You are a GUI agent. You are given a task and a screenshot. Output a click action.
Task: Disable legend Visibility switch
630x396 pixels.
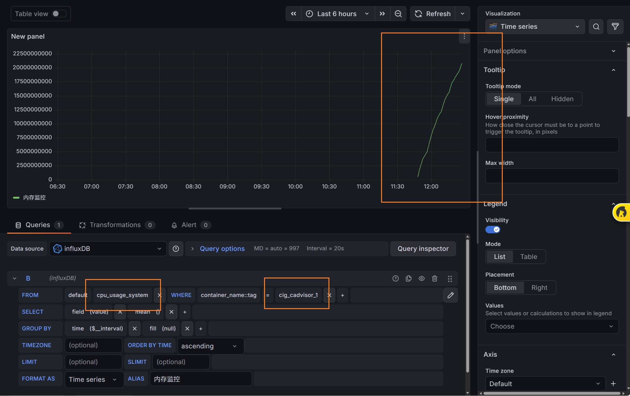tap(493, 230)
